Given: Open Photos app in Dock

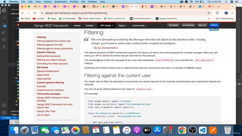Looking at the screenshot, I should pos(76,130).
